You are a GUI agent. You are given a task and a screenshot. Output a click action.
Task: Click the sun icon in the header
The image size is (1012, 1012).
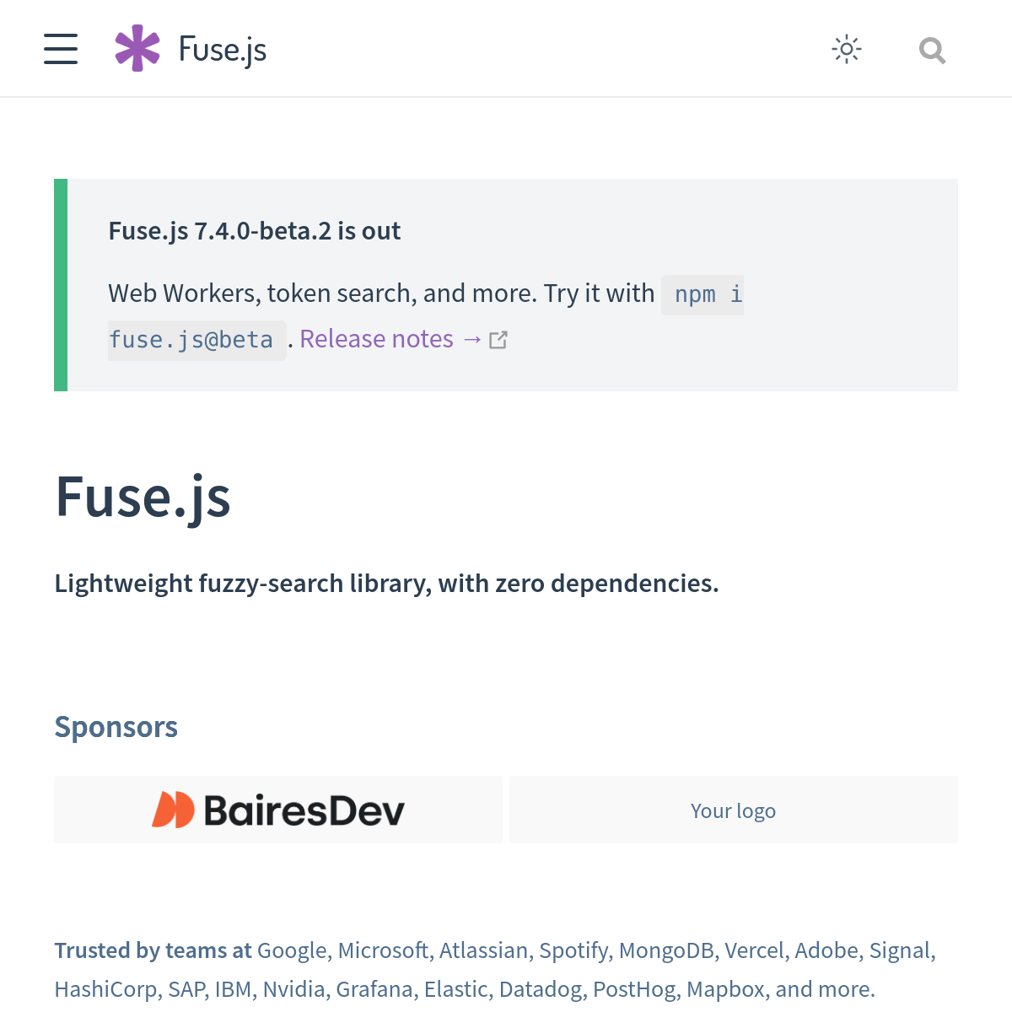(846, 49)
